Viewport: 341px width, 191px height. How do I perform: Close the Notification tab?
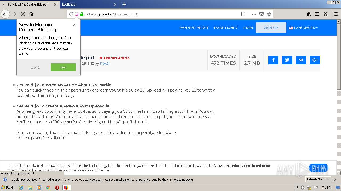[115, 5]
